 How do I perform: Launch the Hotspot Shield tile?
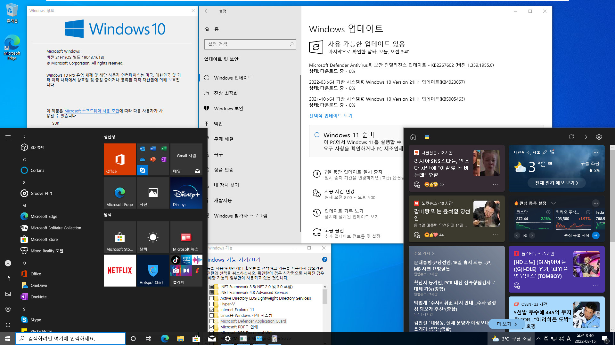pos(153,270)
